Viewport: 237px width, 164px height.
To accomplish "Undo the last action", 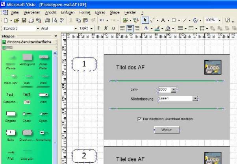I will tap(102, 20).
